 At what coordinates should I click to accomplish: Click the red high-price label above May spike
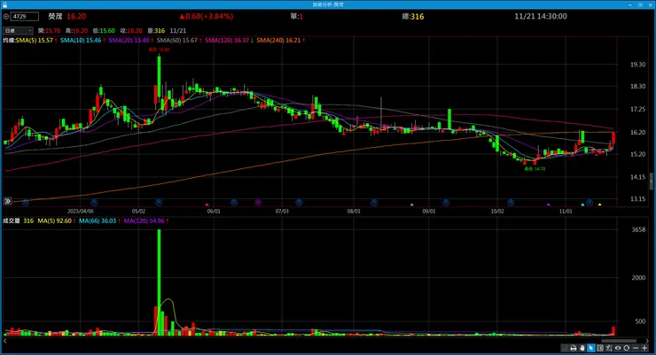click(x=160, y=50)
